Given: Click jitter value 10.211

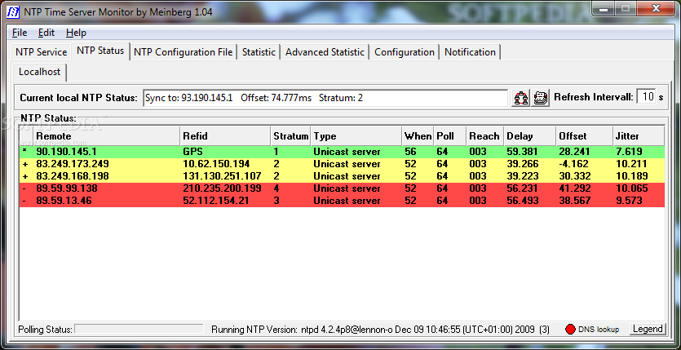Looking at the screenshot, I should tap(631, 164).
